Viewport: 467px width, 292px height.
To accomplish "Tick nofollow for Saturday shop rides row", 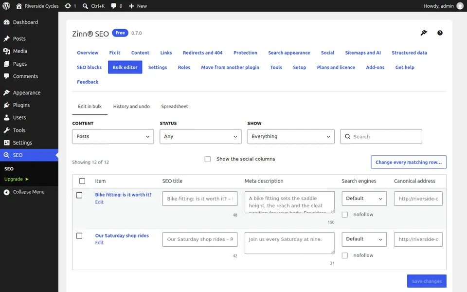I will pos(345,255).
